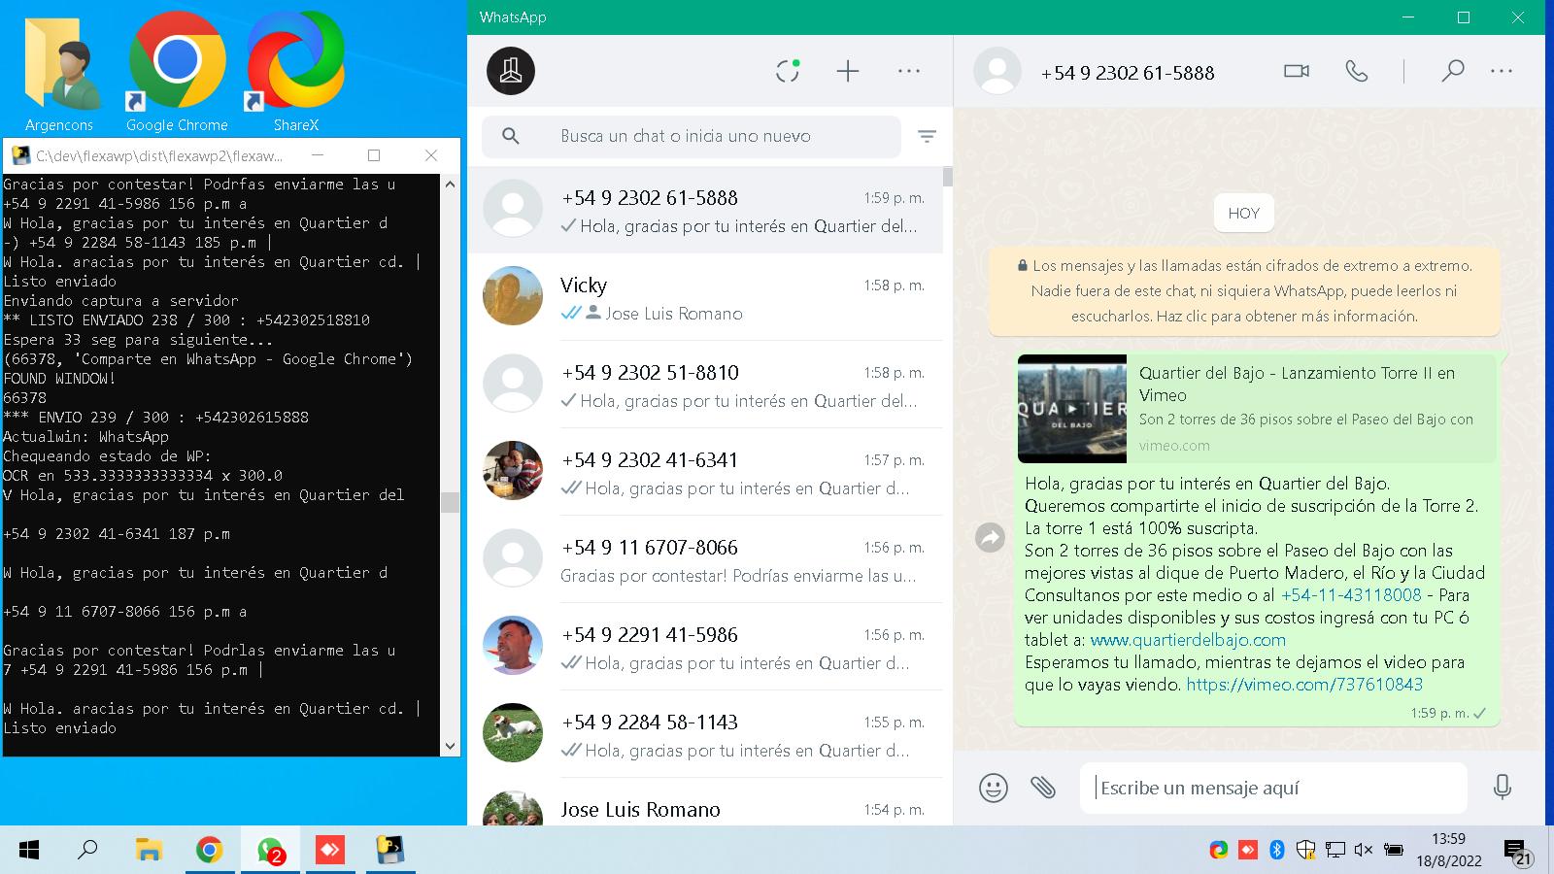
Task: Click the 2284 58-1143 dog photo
Action: click(513, 732)
